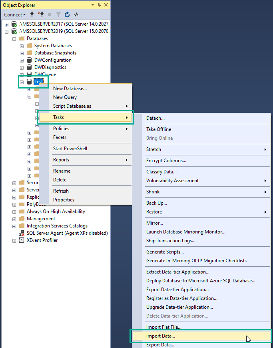
Task: Select Extract Data-tier Application...
Action: pos(201,272)
